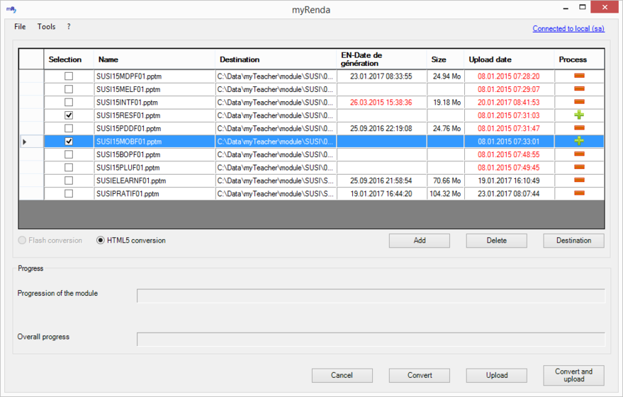This screenshot has height=397, width=623.
Task: Open the File menu
Action: pos(20,27)
